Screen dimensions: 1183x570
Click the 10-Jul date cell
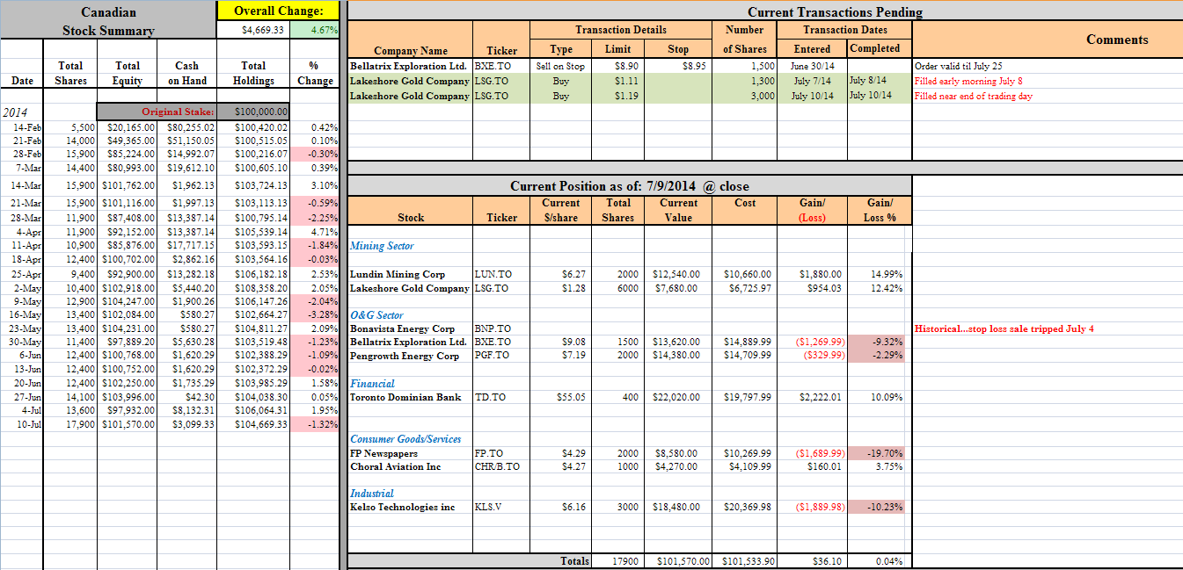point(24,424)
